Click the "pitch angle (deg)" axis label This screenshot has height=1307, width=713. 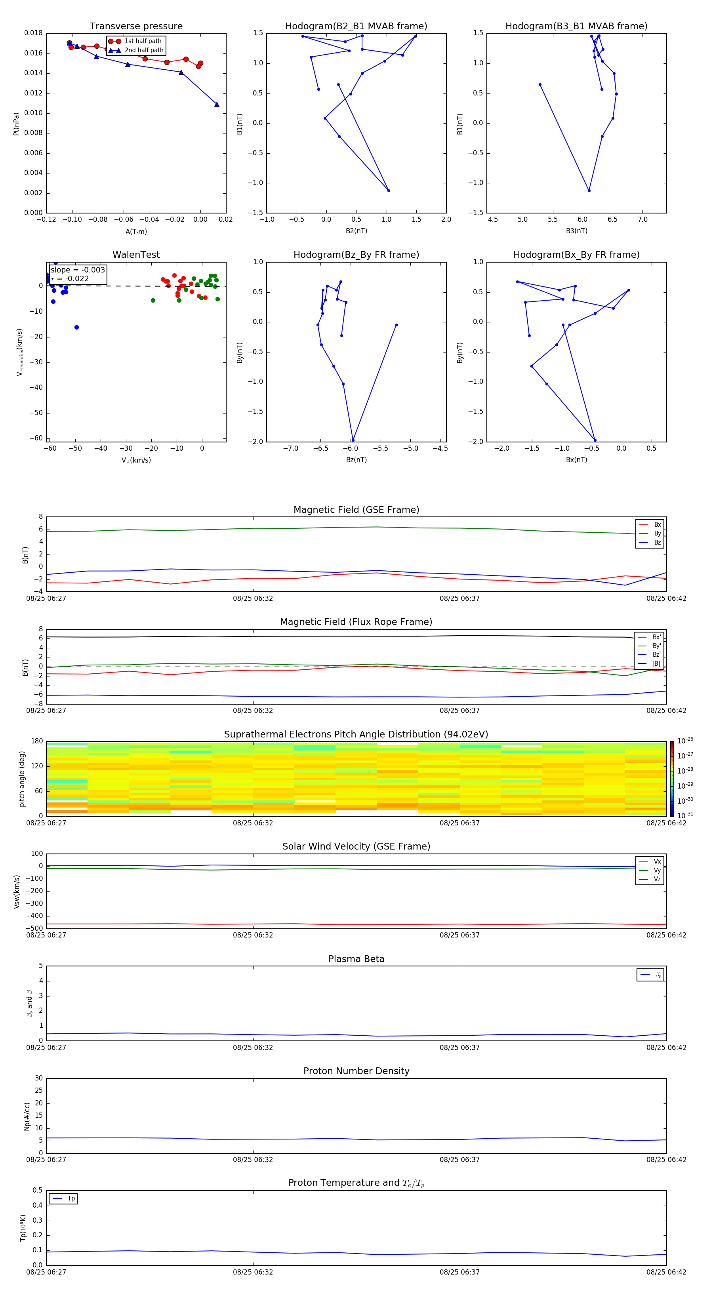point(22,778)
